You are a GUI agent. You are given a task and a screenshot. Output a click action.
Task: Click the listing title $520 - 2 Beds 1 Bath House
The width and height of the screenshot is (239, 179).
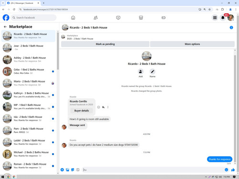tap(80, 39)
